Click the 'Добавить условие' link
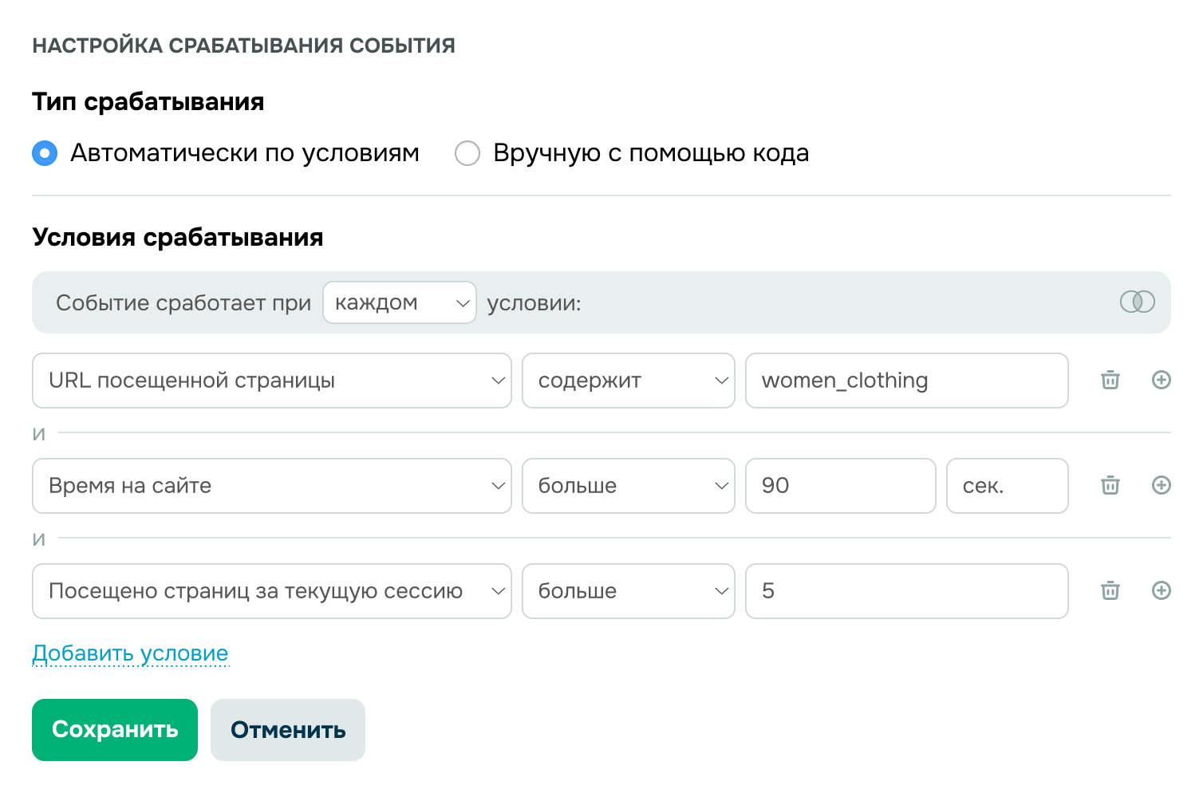Image resolution: width=1203 pixels, height=793 pixels. [x=130, y=653]
